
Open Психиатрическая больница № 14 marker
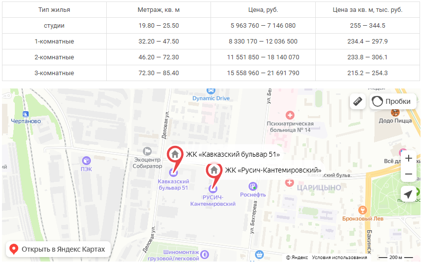point(290,115)
